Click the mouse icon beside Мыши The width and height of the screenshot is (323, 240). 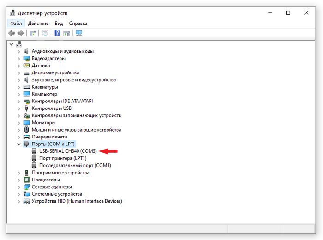coord(26,130)
